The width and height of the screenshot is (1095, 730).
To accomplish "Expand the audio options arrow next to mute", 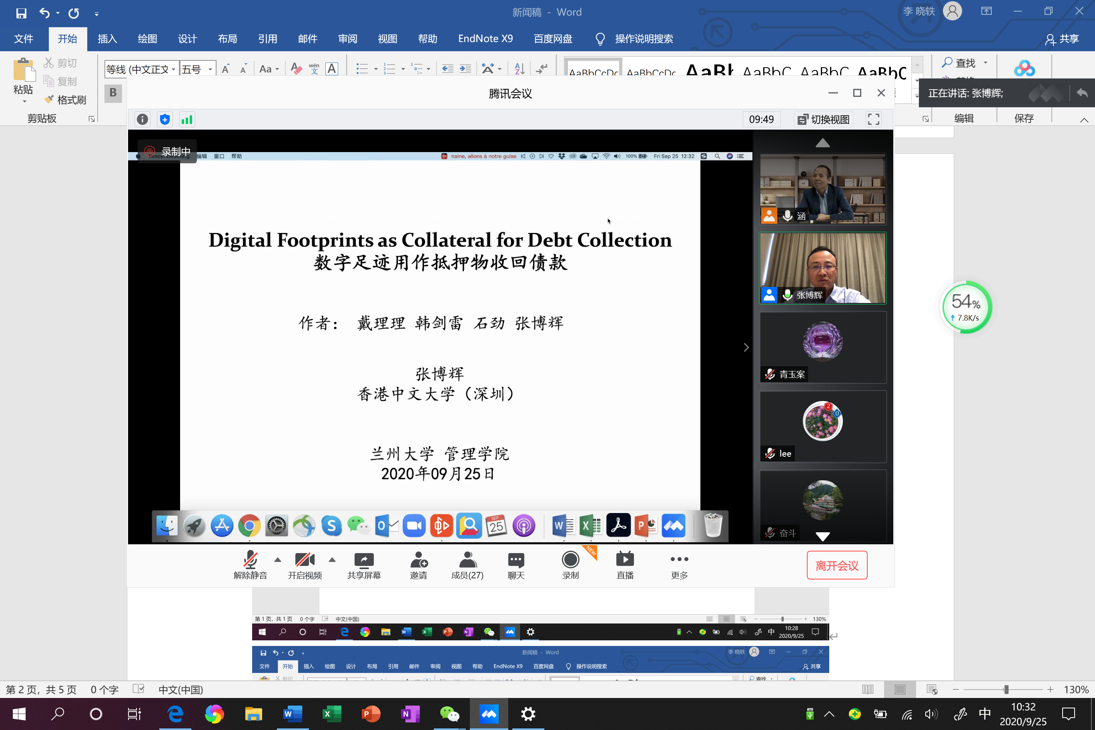I will [x=278, y=560].
